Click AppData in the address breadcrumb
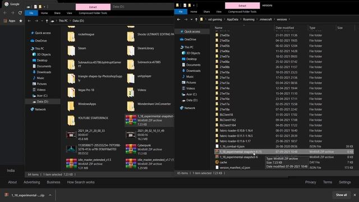 click(x=232, y=20)
